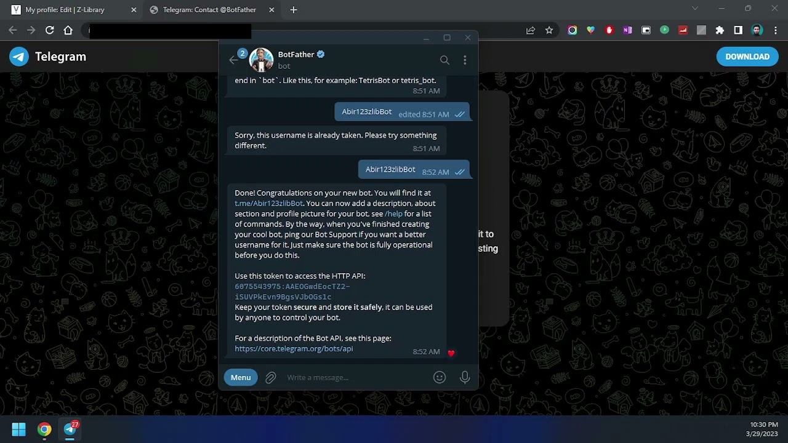788x443 pixels.
Task: Bookmark this page with star icon
Action: 549,30
